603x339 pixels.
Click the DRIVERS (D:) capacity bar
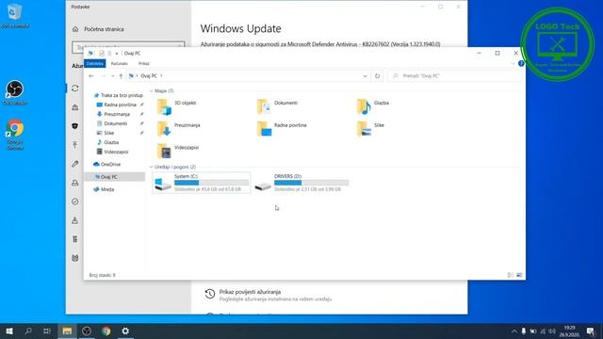311,183
